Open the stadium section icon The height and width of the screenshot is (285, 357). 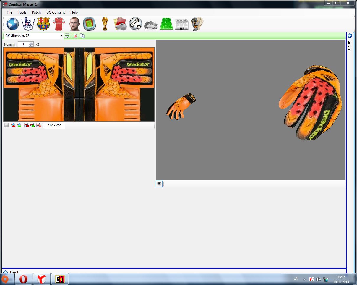[89, 24]
